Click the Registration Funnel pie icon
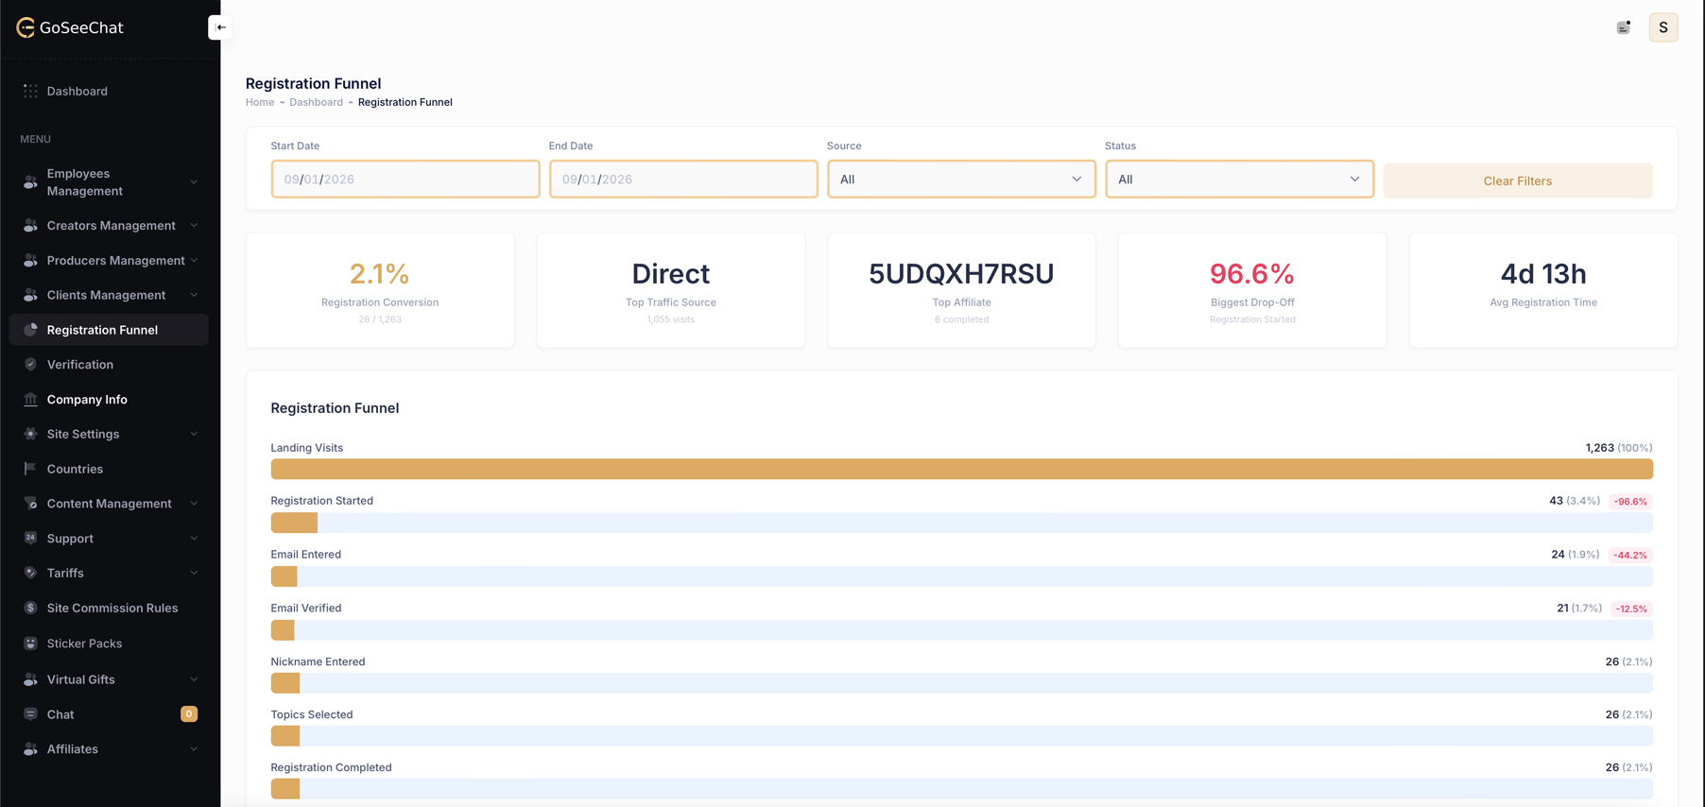The height and width of the screenshot is (807, 1705). pos(30,330)
